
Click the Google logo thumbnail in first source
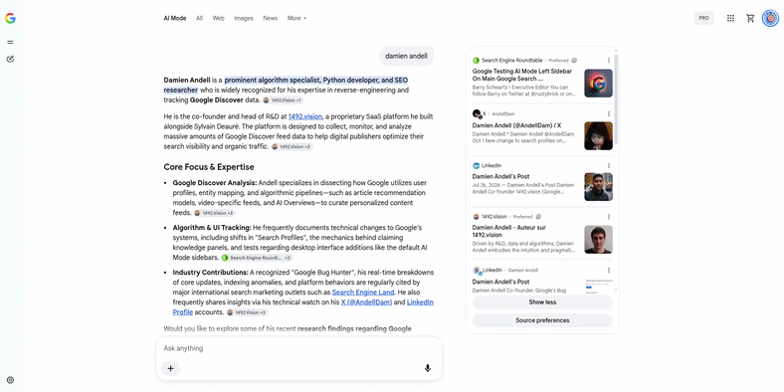599,83
